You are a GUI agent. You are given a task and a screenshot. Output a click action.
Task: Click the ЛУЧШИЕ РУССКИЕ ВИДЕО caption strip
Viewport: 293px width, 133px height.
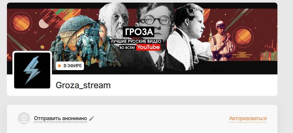coord(136,41)
